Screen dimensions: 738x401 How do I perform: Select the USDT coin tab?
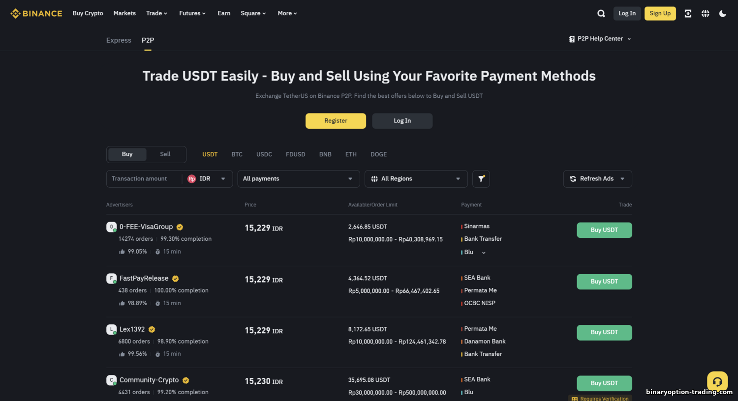(x=210, y=154)
